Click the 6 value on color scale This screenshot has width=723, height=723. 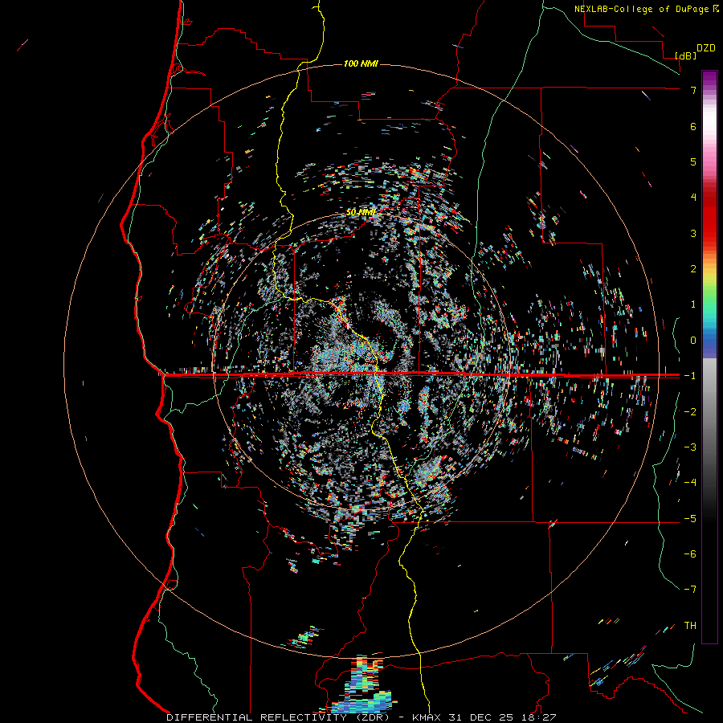click(693, 126)
